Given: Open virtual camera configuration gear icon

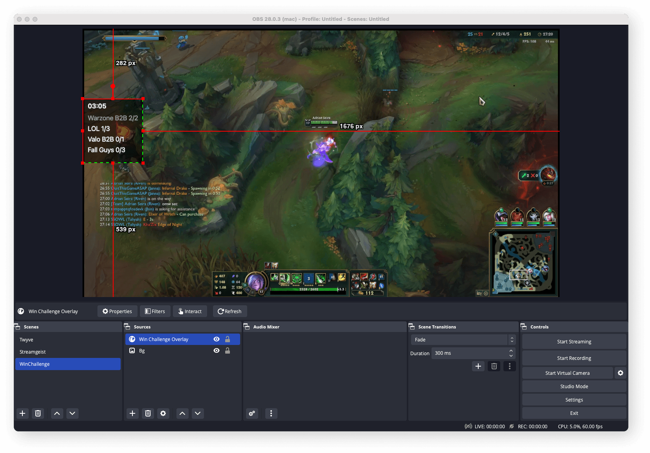Looking at the screenshot, I should 620,373.
